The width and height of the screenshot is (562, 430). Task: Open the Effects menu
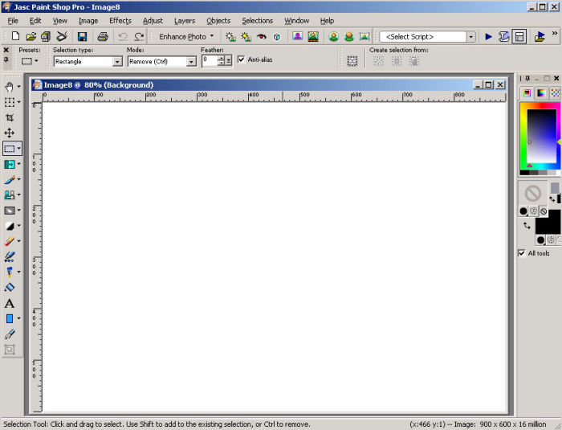(120, 20)
